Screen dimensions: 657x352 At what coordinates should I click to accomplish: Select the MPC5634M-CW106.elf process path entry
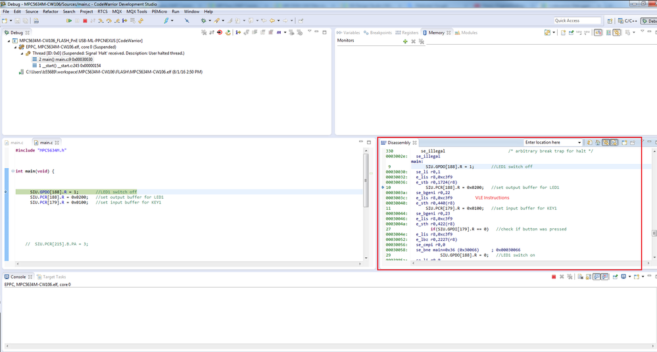point(110,72)
